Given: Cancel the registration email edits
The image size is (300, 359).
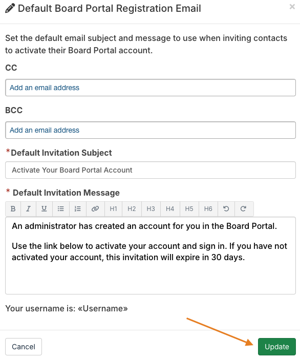Looking at the screenshot, I should (24, 347).
